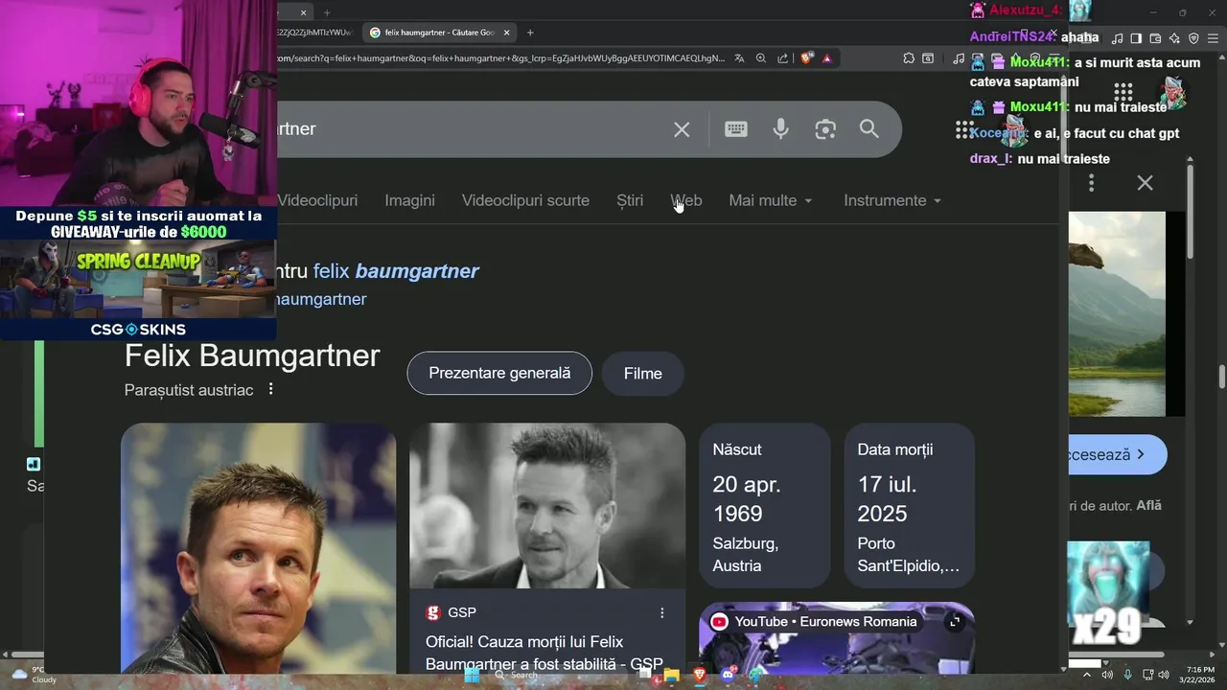This screenshot has width=1227, height=690.
Task: Click the taskbar microphone tray icon
Action: point(1127,675)
